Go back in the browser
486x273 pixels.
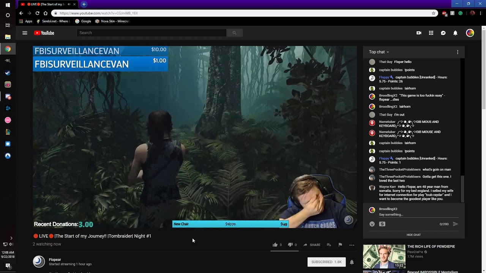(x=21, y=13)
